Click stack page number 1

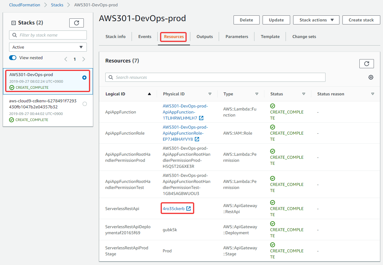click(75, 59)
